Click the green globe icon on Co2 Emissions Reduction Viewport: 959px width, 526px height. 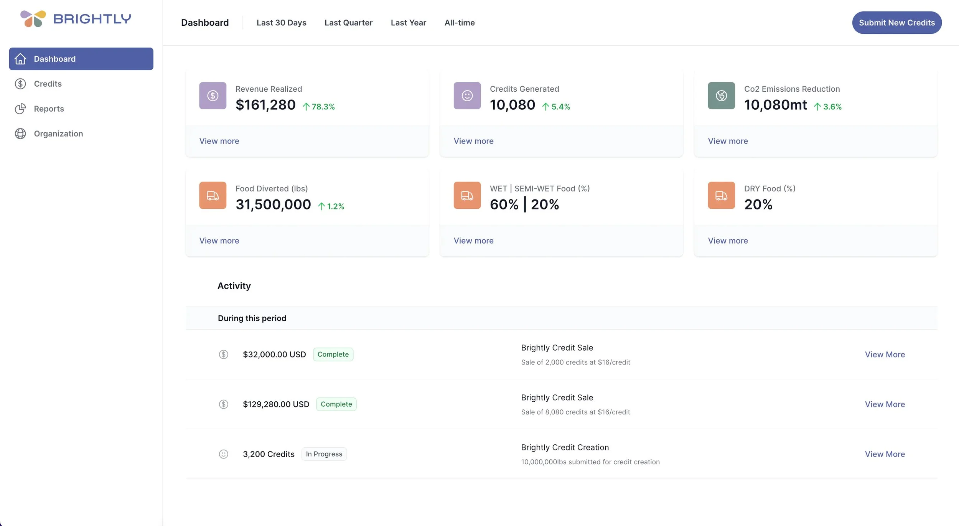(x=721, y=96)
